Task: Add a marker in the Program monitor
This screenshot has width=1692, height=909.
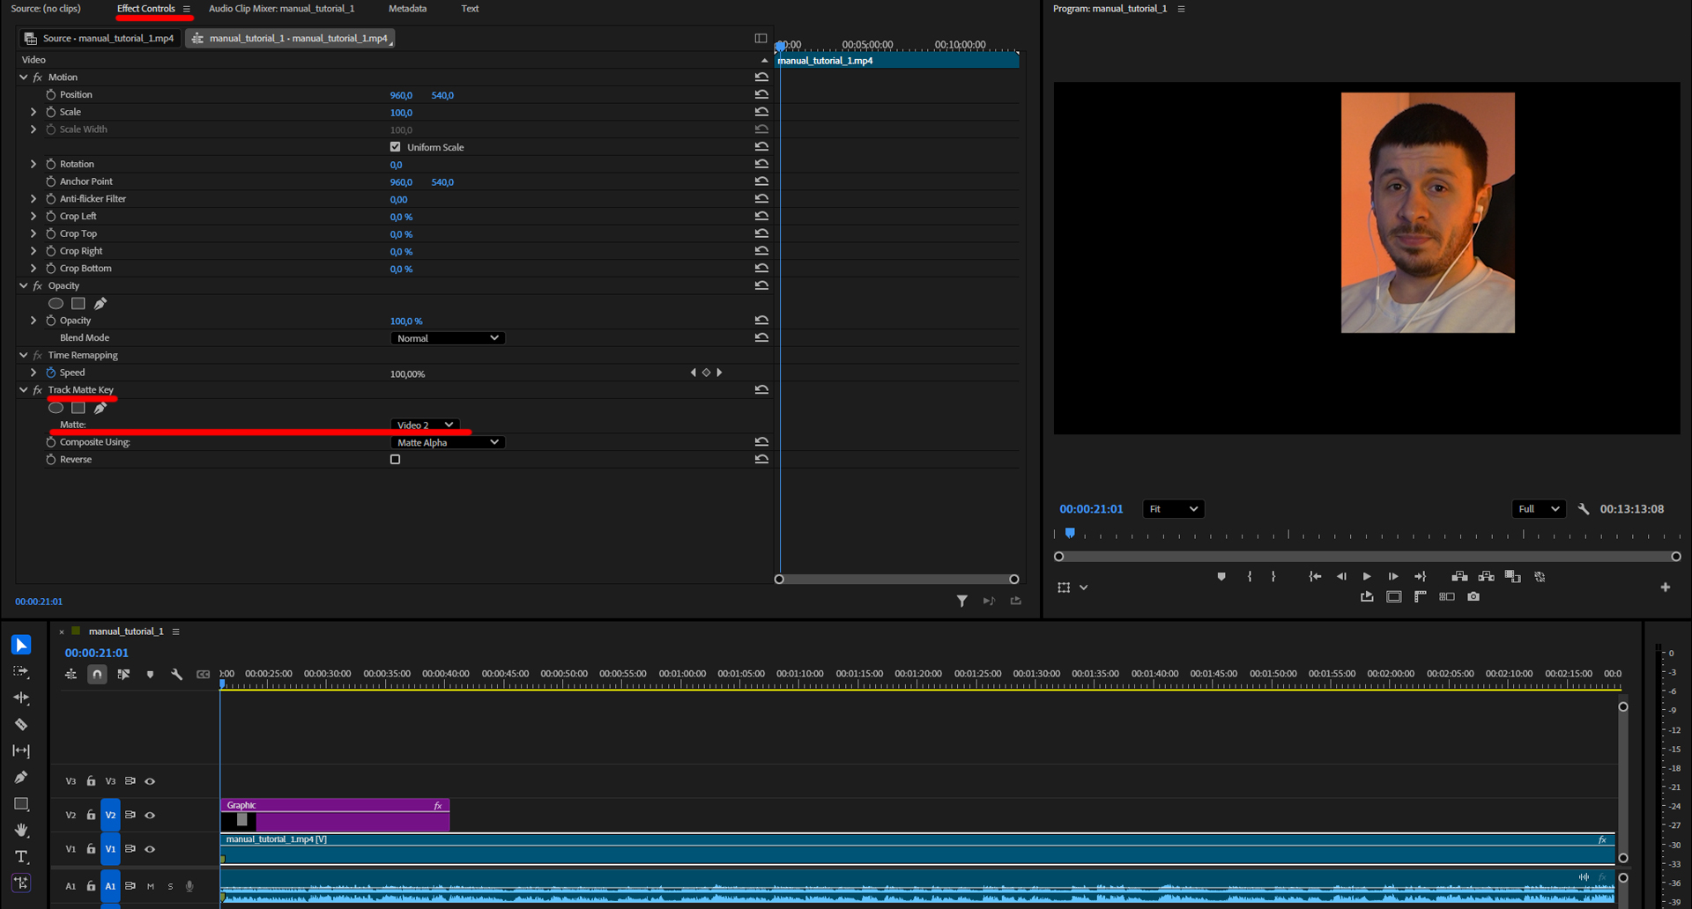Action: pyautogui.click(x=1221, y=577)
